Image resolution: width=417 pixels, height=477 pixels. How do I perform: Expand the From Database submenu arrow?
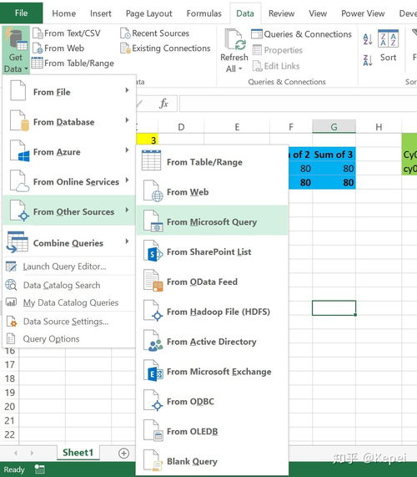(128, 120)
